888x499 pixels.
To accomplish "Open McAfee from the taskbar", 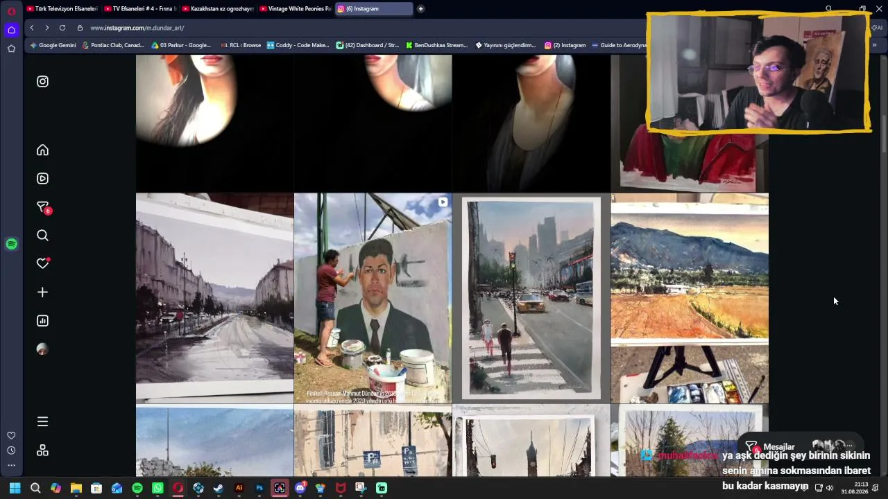I will tap(341, 488).
